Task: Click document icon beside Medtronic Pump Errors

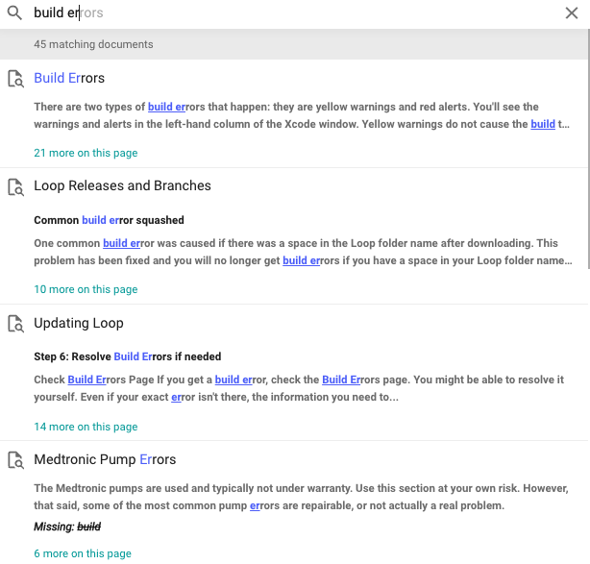Action: point(15,460)
